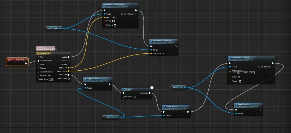The image size is (291, 133).
Task: Click the Reverse from End pin on Timeline_0
Action: point(39,72)
